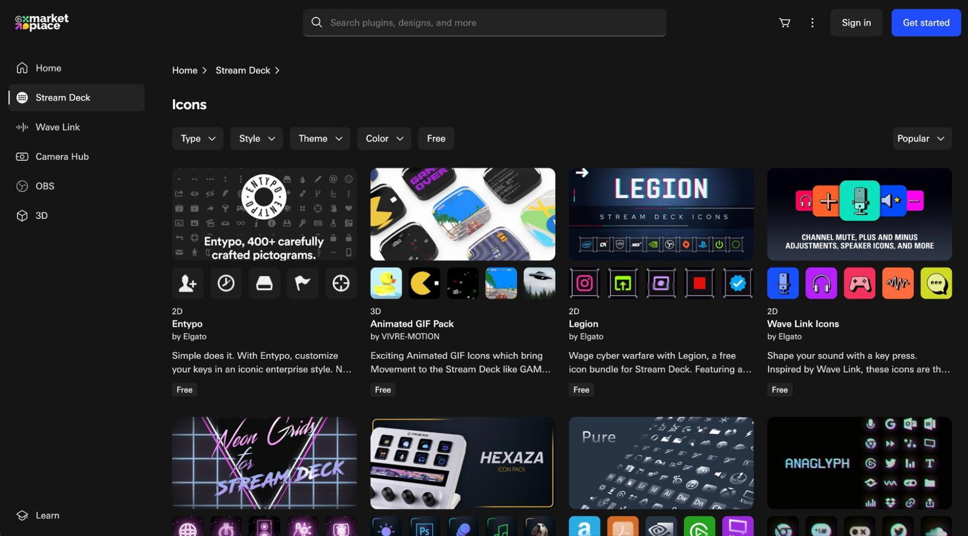The height and width of the screenshot is (536, 968).
Task: Click the pink game controller icon
Action: pyautogui.click(x=859, y=283)
